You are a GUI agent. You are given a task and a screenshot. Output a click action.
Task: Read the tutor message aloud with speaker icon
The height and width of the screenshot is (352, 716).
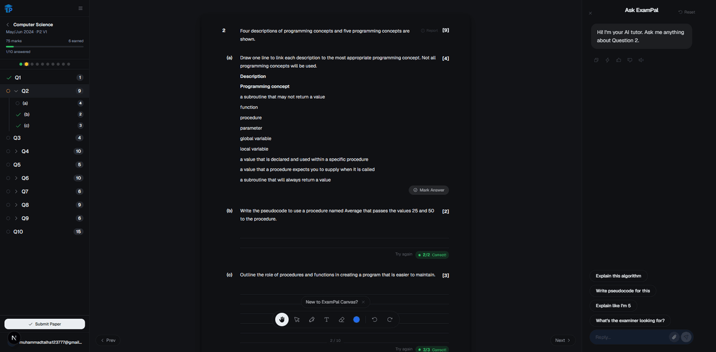coord(641,60)
